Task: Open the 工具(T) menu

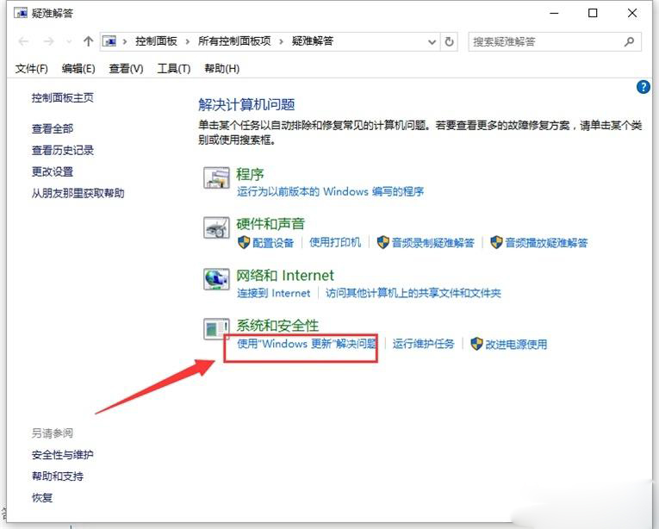Action: [174, 69]
